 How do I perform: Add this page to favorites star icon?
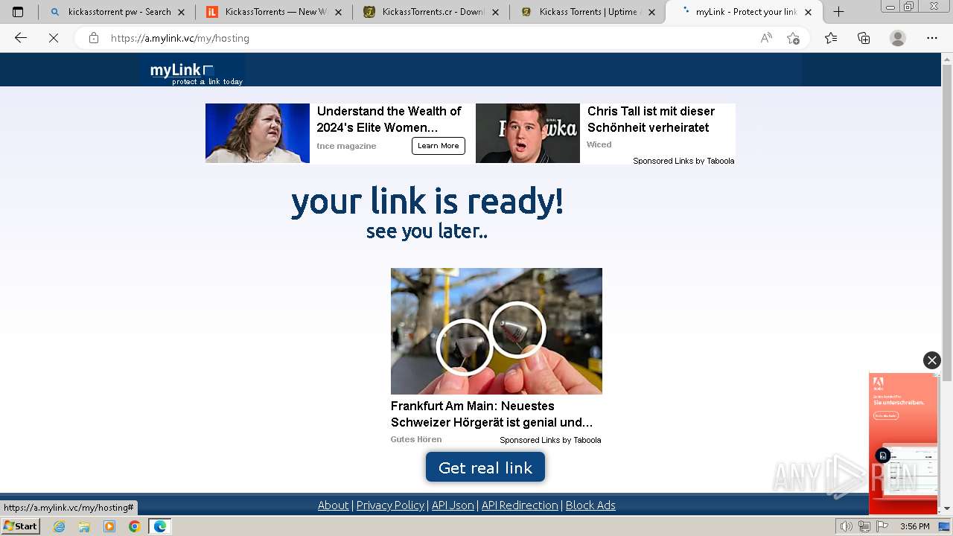793,38
